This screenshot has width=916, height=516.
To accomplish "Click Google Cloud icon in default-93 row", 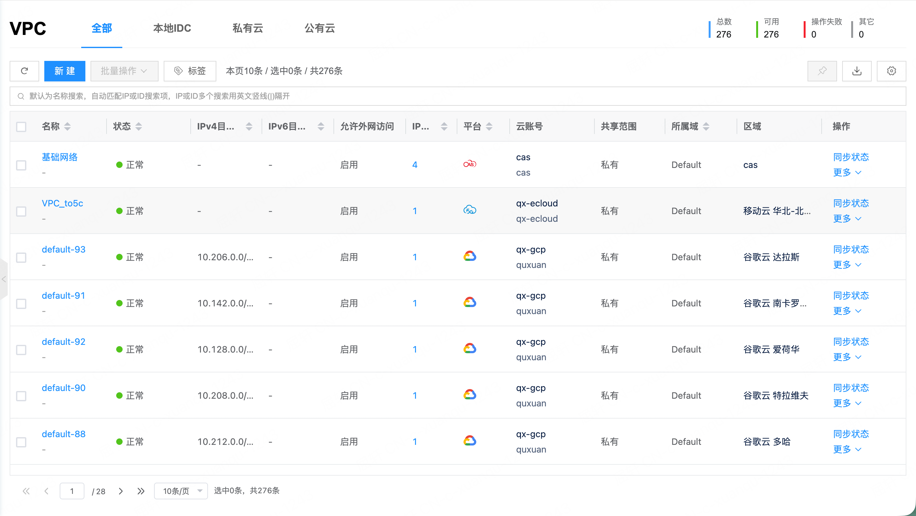I will click(470, 256).
